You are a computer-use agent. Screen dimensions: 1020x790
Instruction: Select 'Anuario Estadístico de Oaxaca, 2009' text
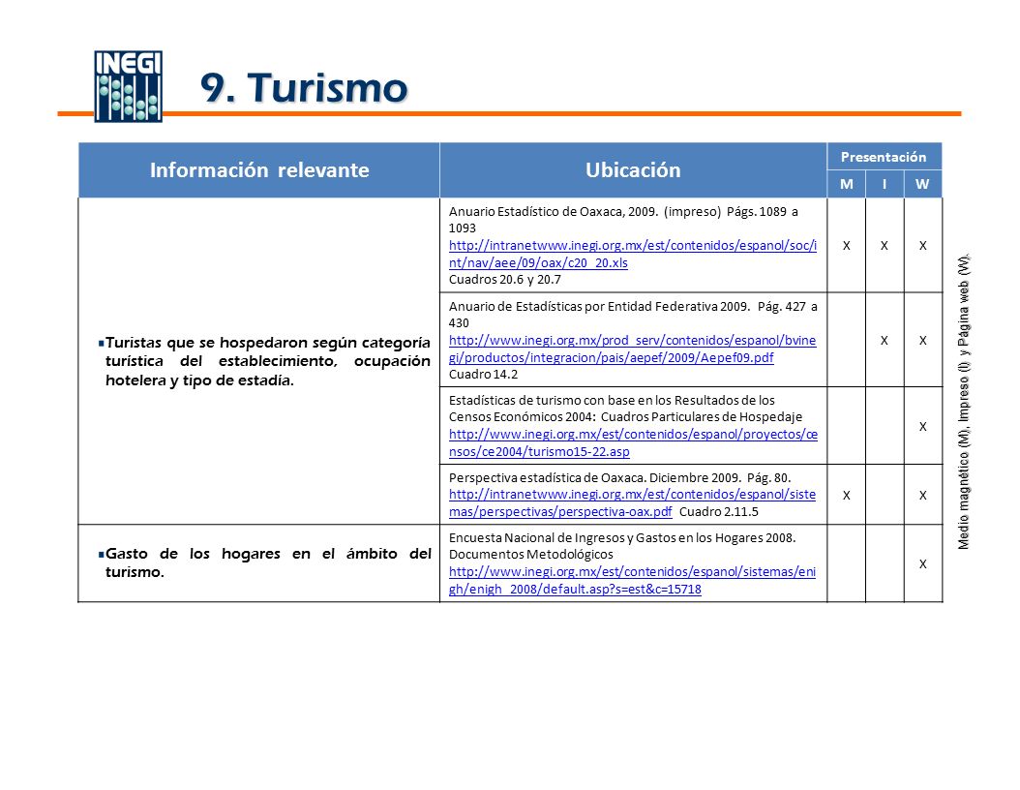click(553, 211)
